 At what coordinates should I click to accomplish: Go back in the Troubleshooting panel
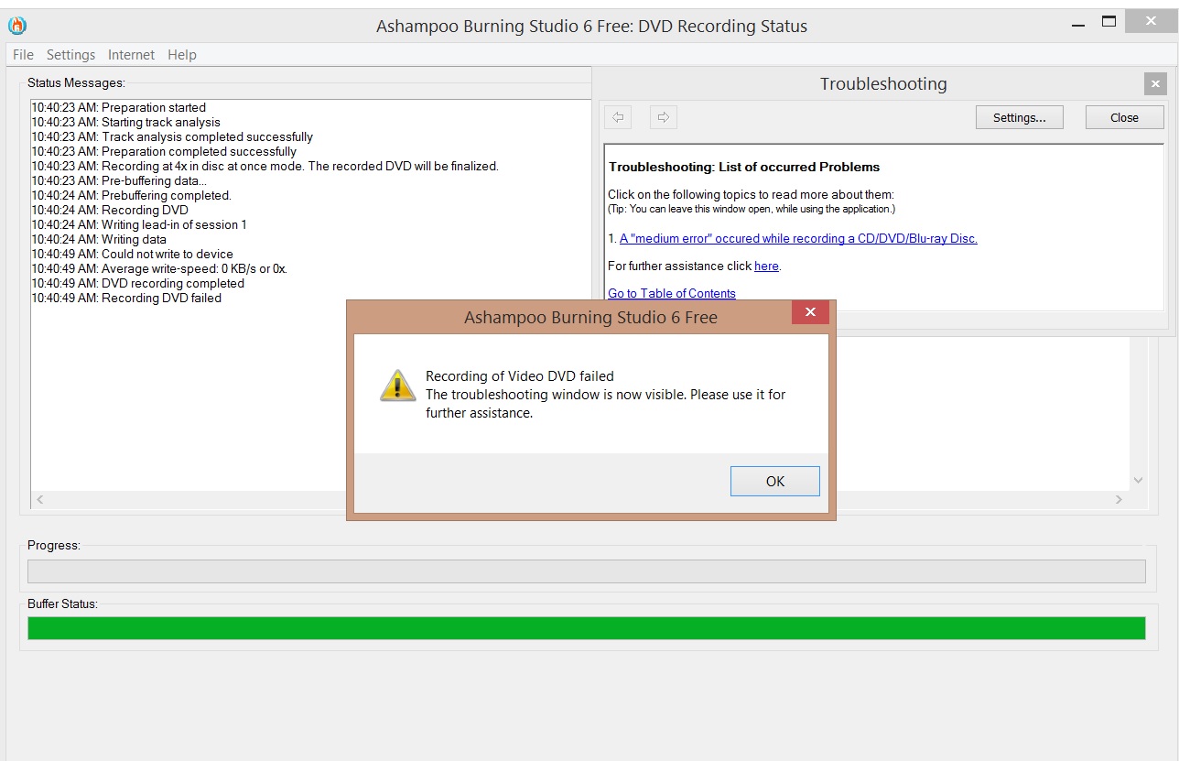618,117
